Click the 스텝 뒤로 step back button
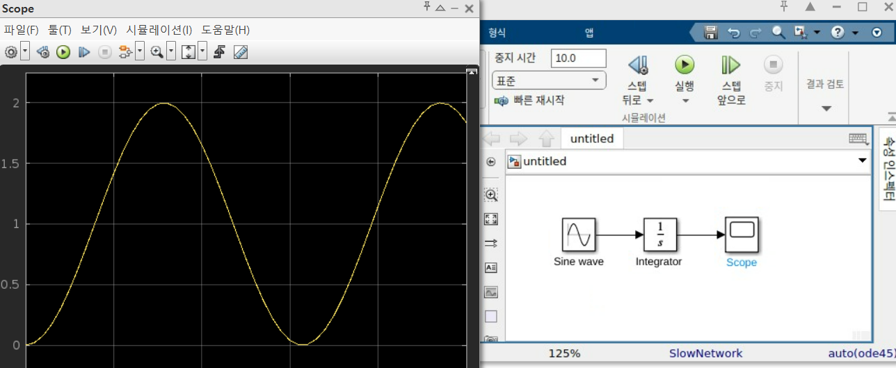The image size is (896, 368). (638, 75)
